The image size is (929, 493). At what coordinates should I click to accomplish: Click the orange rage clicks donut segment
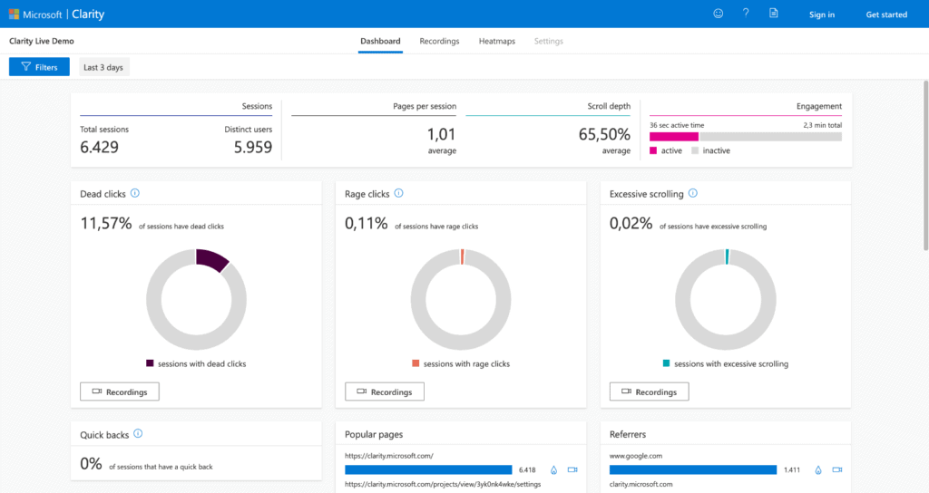click(x=462, y=256)
